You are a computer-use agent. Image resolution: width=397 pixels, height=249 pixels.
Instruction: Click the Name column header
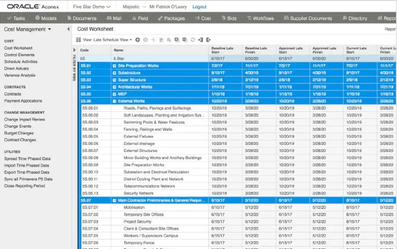point(119,50)
